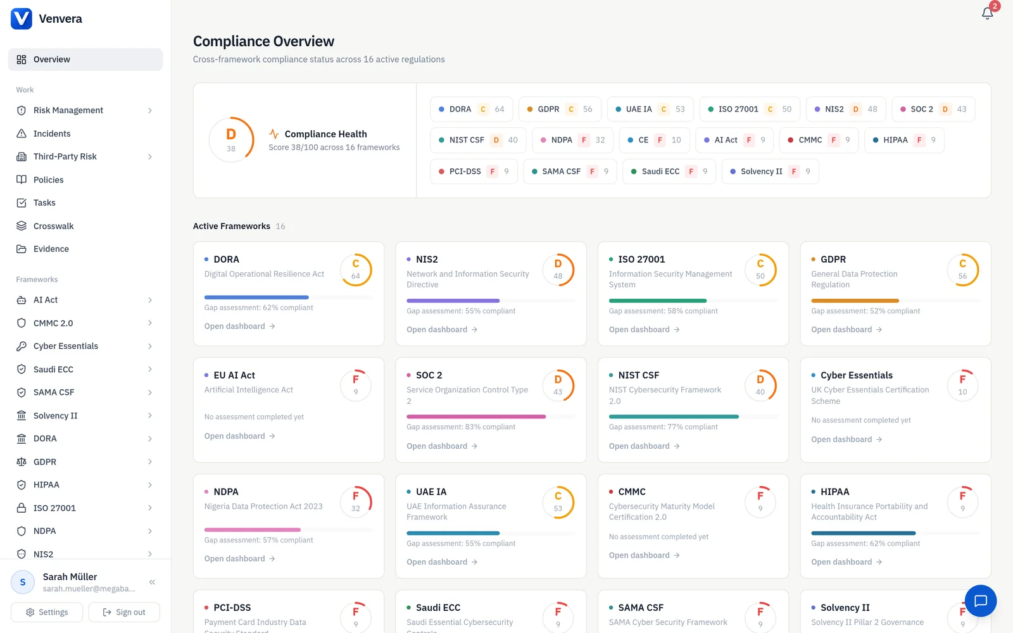Expand SAMA CSF framework chevron
The height and width of the screenshot is (633, 1013).
(x=150, y=392)
